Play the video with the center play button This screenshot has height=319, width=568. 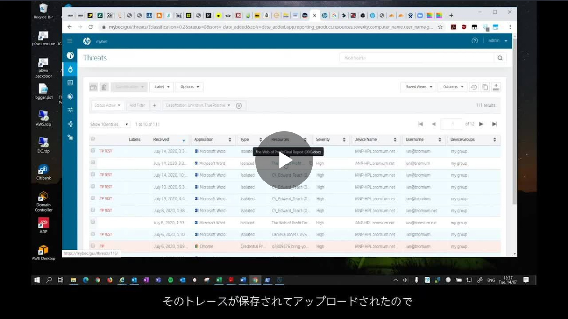point(284,160)
